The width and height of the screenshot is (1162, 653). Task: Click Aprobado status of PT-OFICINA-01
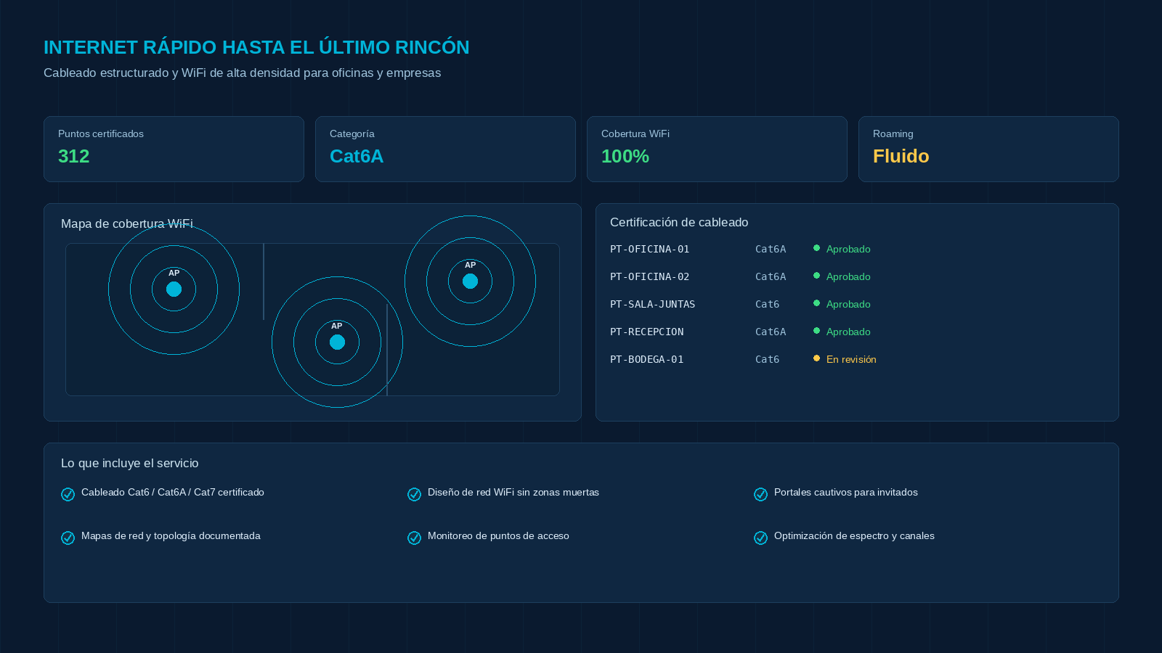[848, 249]
